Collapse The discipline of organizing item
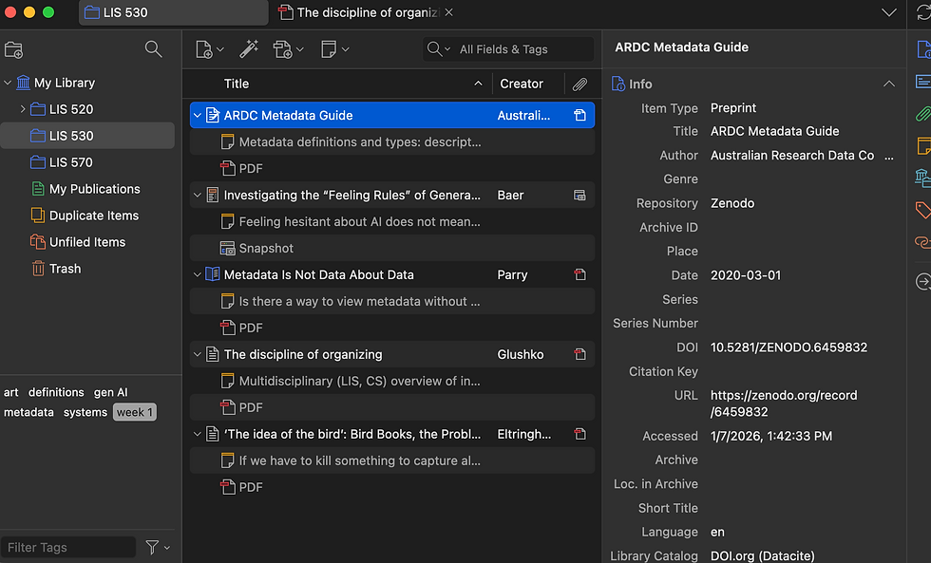Viewport: 931px width, 563px height. 198,354
